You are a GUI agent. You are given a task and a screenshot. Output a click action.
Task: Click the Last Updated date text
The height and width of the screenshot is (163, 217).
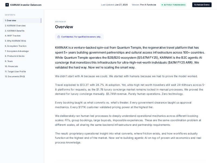[121, 5]
